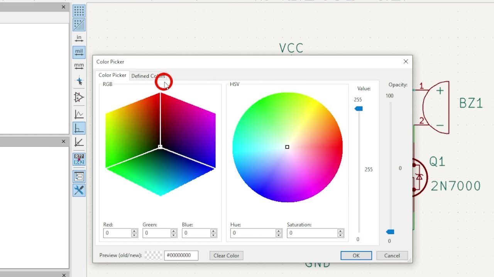
Task: Increase Hue value with up arrow
Action: [x=279, y=231]
